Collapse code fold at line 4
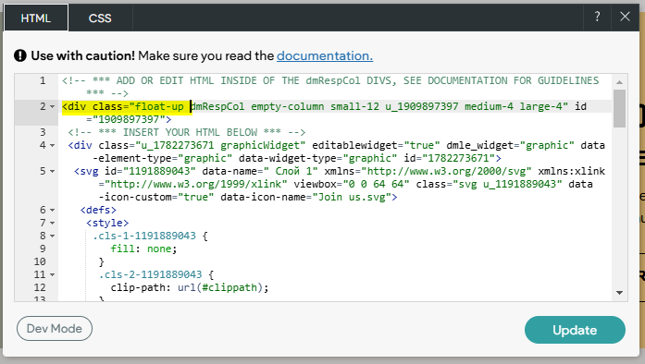The image size is (645, 364). [52, 145]
